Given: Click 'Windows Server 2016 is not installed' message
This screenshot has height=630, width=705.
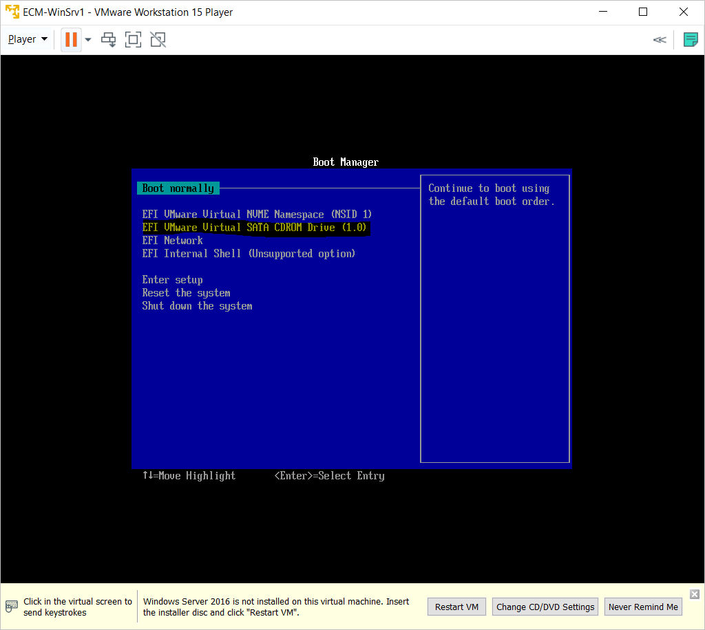Looking at the screenshot, I should pyautogui.click(x=276, y=607).
